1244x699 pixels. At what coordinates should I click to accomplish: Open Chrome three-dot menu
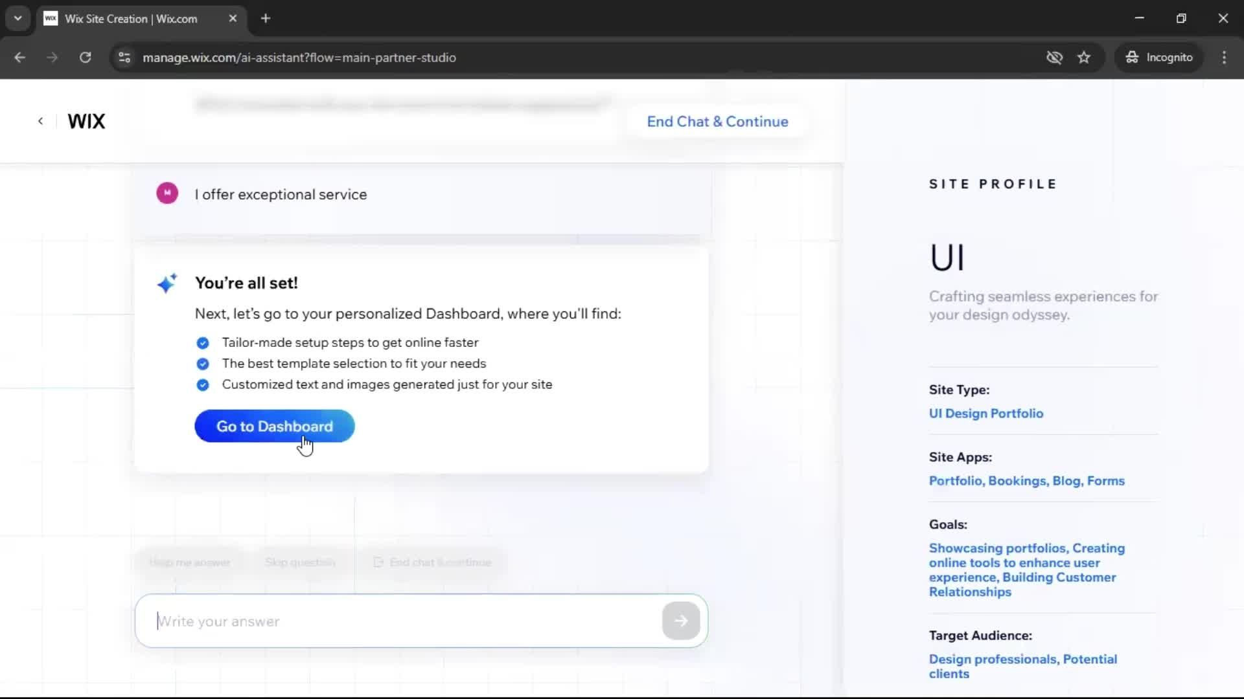tap(1224, 58)
